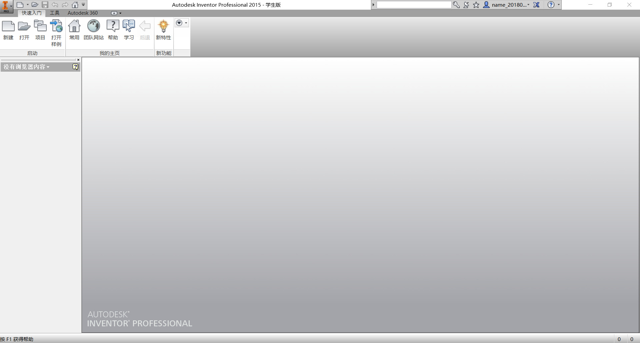
Task: Switch to the Autodesk 360 ribbon tab
Action: coord(83,13)
